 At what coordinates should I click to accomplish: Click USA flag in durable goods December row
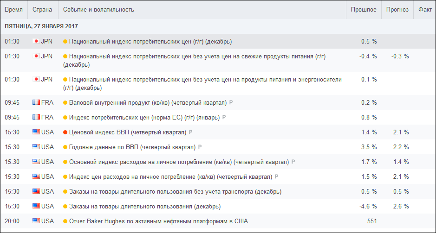pos(36,207)
